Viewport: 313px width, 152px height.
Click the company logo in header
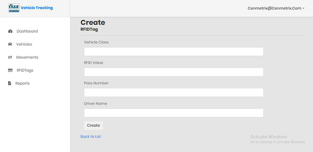[x=14, y=8]
